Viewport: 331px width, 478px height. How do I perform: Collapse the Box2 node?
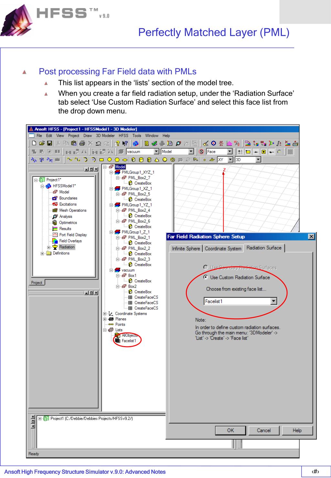[118, 287]
